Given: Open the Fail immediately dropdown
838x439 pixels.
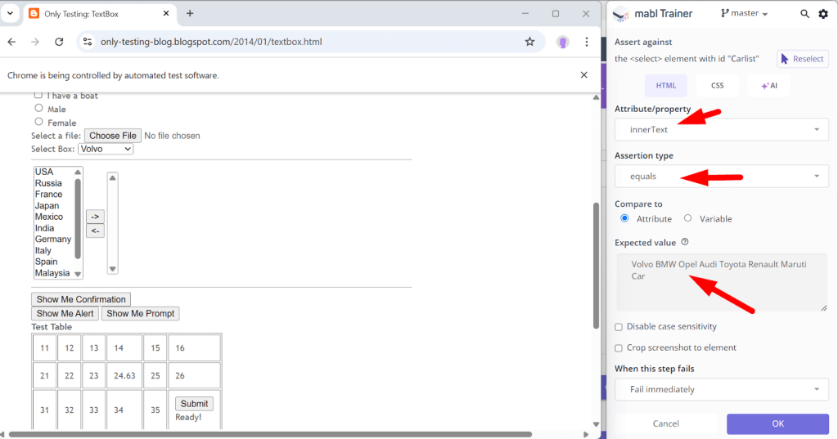Looking at the screenshot, I should pos(722,389).
